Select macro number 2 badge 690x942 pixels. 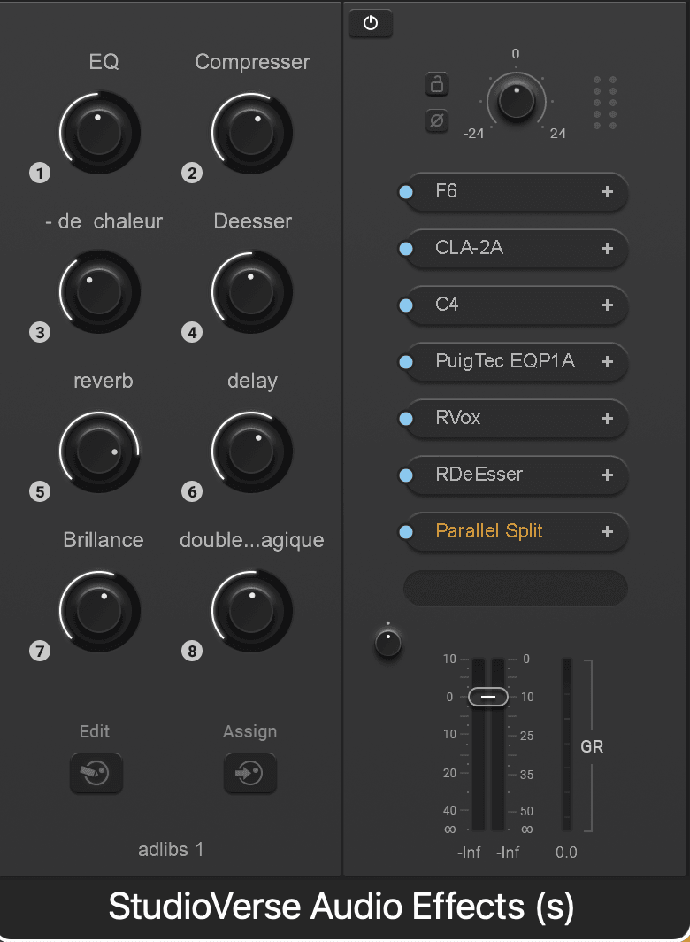pyautogui.click(x=192, y=173)
